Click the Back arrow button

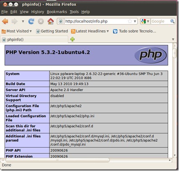[x=5, y=21]
